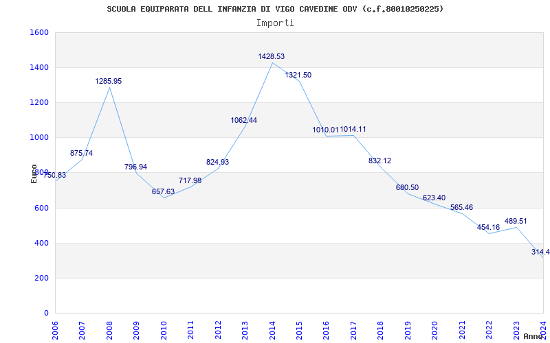Click the data label 750.83
Viewport: 550px width, 343px height.
click(x=54, y=175)
